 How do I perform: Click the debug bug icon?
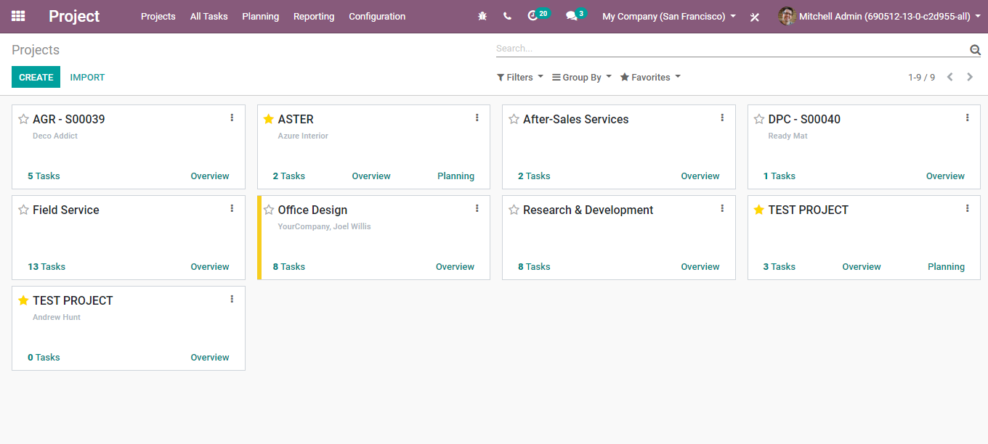click(x=482, y=16)
